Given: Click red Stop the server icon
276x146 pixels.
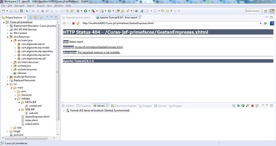Looking at the screenshot, I should (252, 106).
